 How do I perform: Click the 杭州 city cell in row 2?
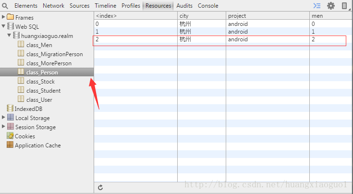[x=202, y=39]
